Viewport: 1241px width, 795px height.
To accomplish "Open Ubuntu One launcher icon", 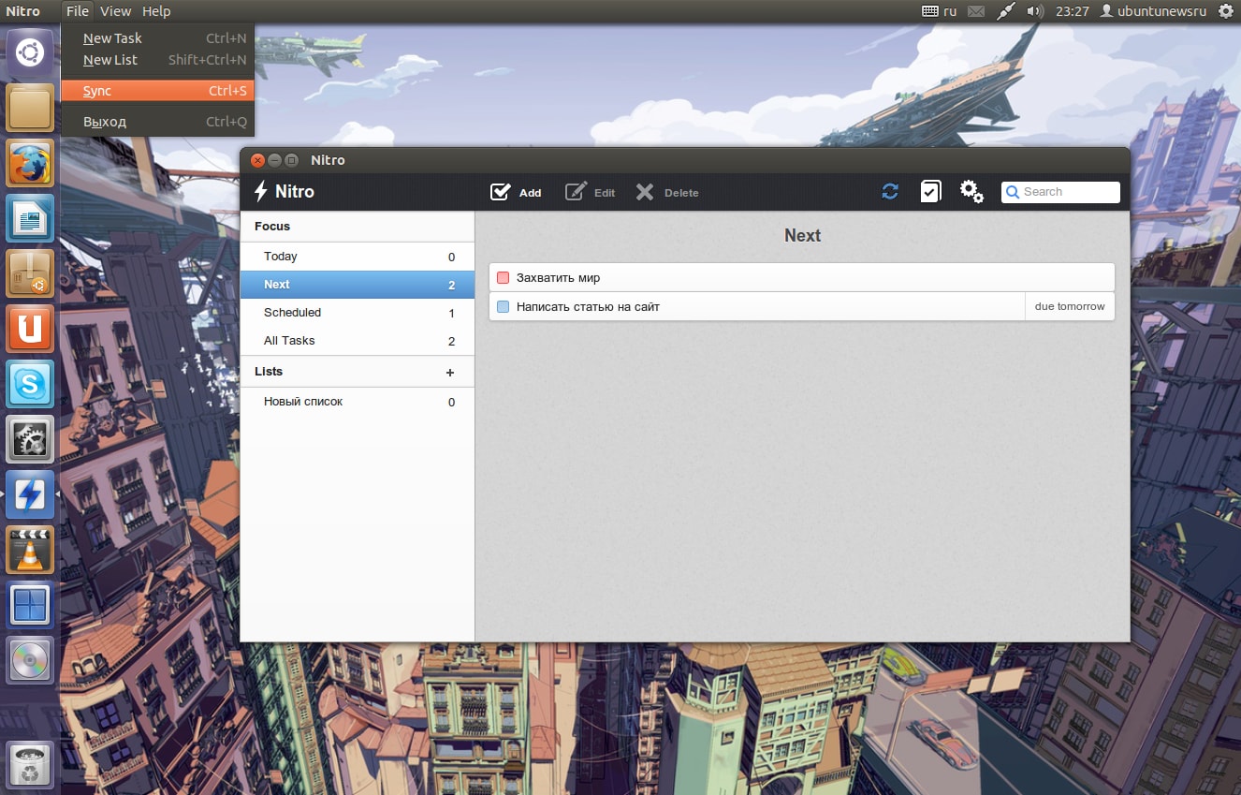I will point(30,330).
